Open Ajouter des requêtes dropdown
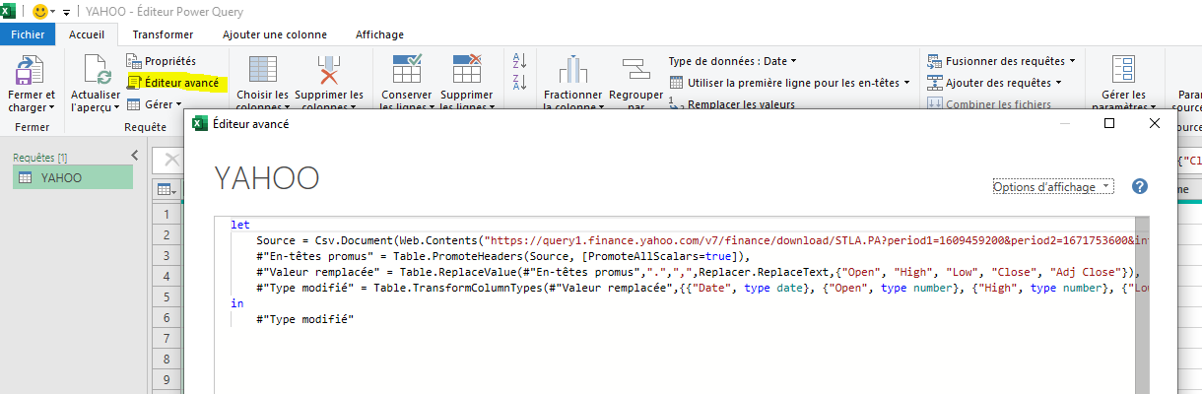The image size is (1202, 394). click(x=995, y=83)
